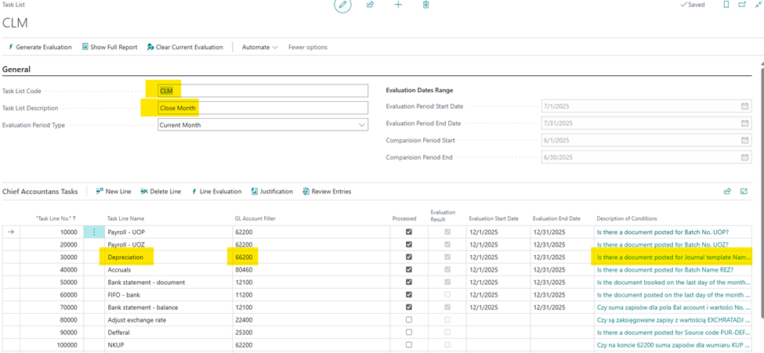Open calendar for Evaluation Period Start Date
This screenshot has height=353, width=764.
pos(745,106)
